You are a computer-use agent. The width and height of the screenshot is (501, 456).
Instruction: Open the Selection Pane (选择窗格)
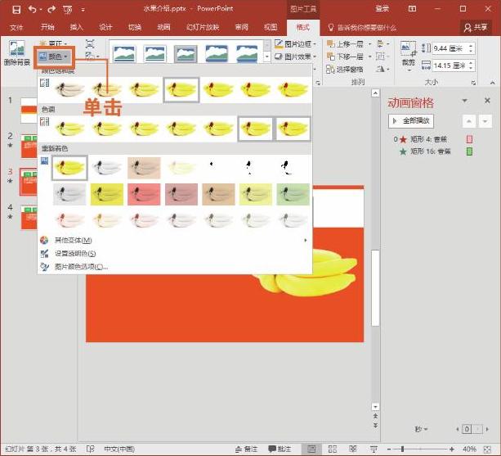pyautogui.click(x=345, y=69)
